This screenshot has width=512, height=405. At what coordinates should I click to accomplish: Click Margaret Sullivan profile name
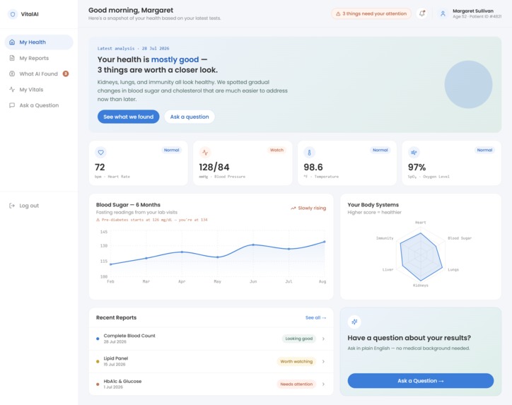[x=473, y=11]
